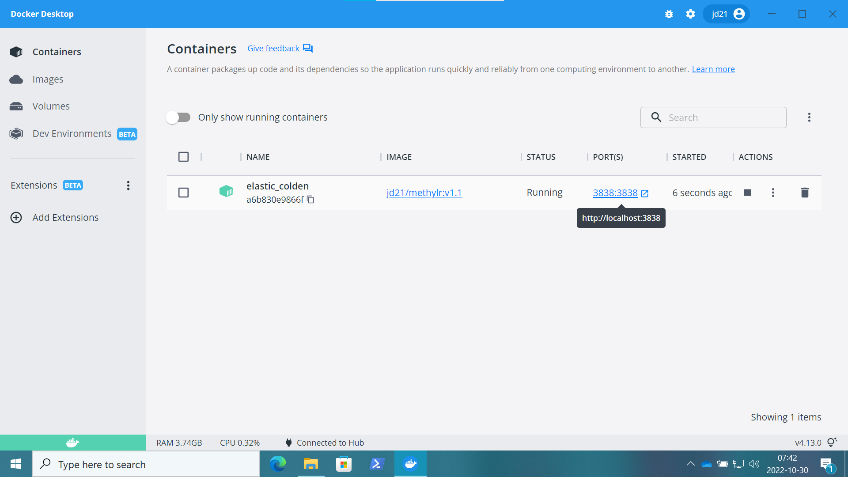Image resolution: width=848 pixels, height=477 pixels.
Task: Click the Images cloud icon in the sidebar
Action: pos(16,79)
